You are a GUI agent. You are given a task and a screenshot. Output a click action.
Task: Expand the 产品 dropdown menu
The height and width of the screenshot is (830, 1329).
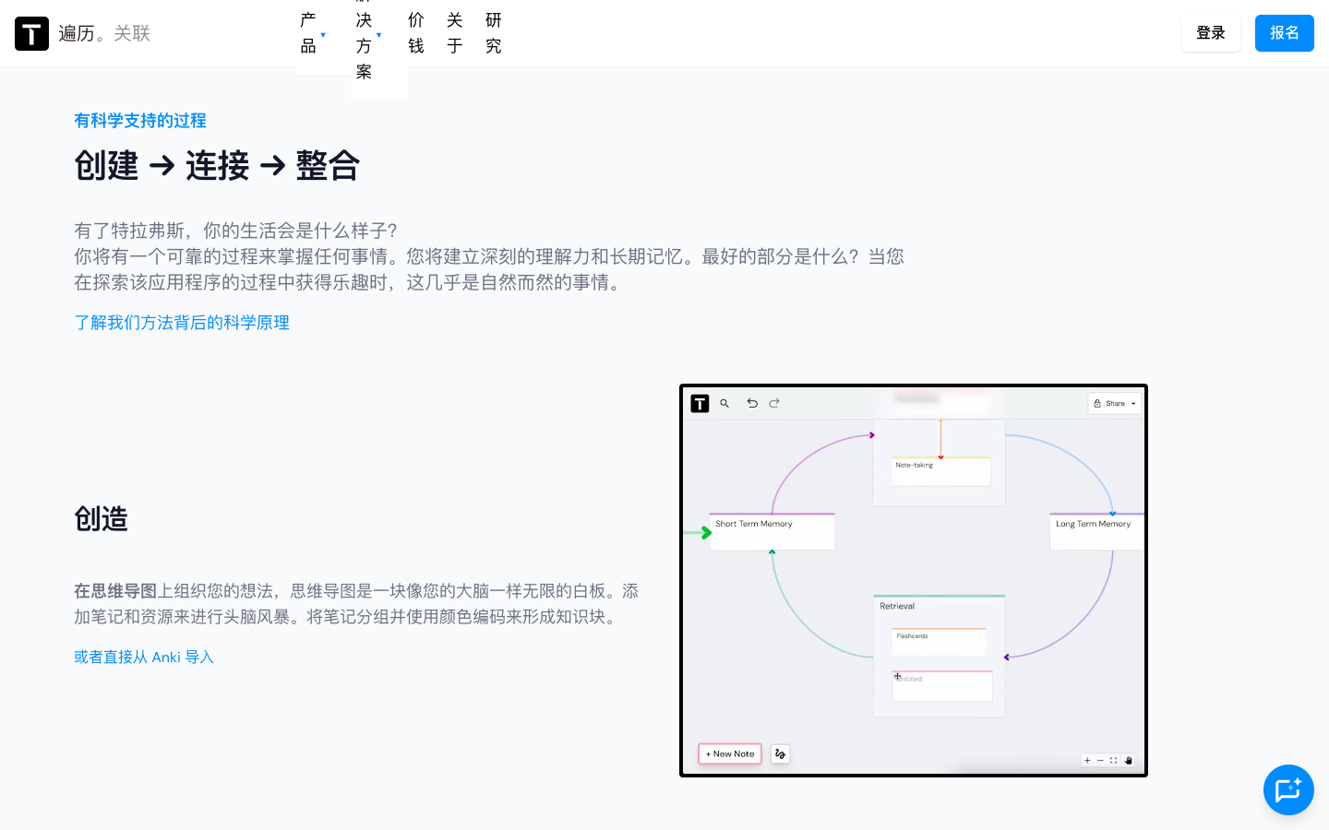coord(313,33)
